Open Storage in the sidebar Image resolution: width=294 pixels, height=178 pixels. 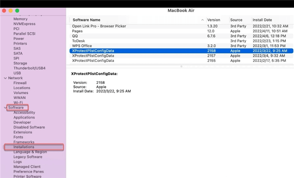click(x=20, y=63)
